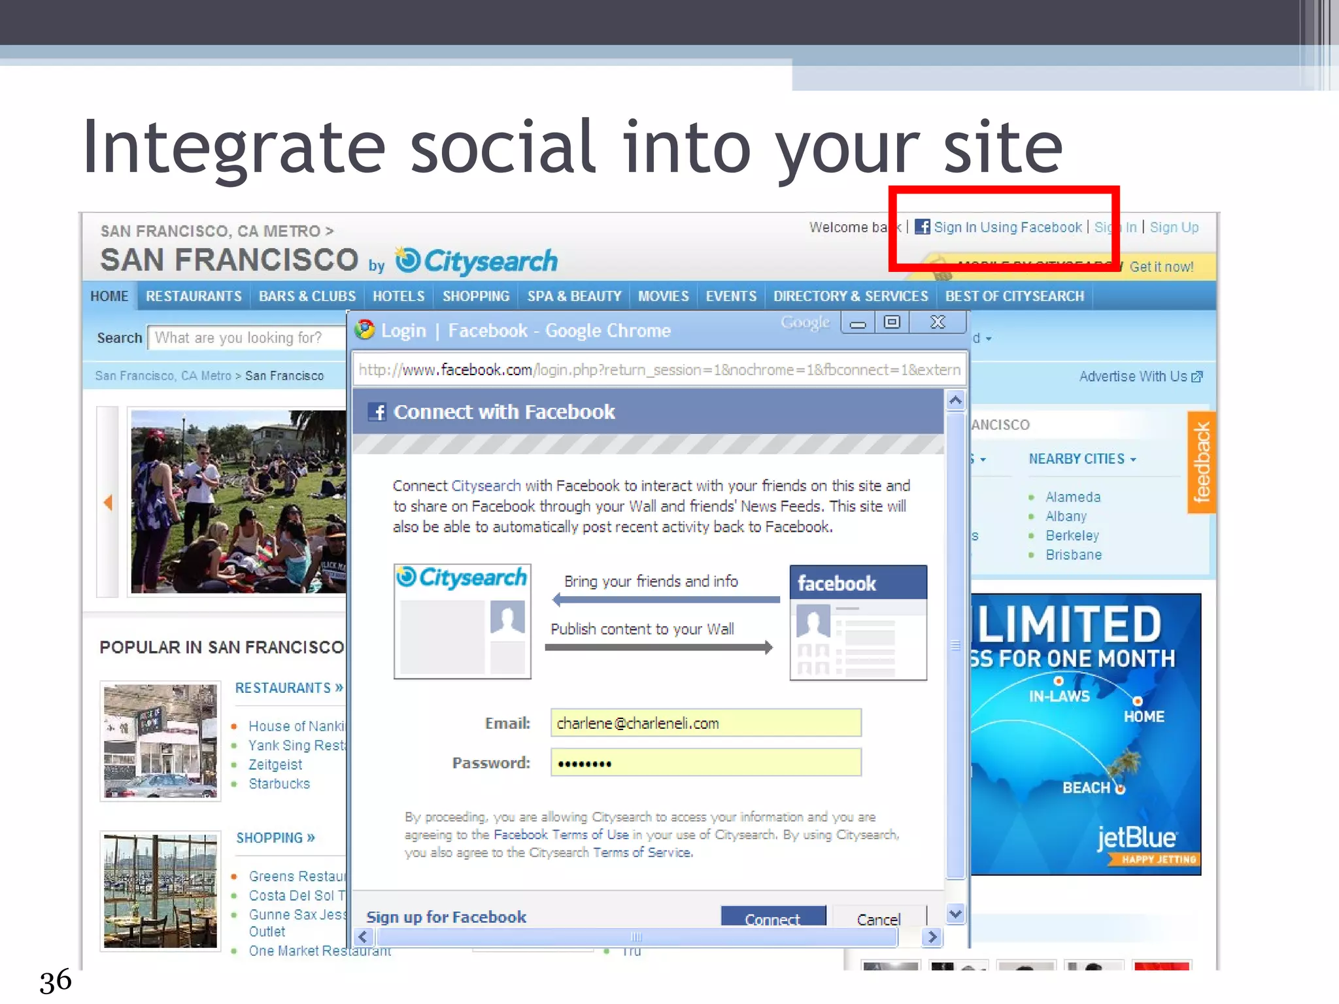Click the Costa Del Sol link
1339x1004 pixels.
[297, 895]
